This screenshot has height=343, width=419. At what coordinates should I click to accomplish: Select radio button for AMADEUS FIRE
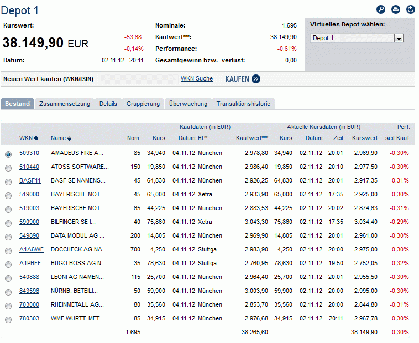[x=8, y=154]
